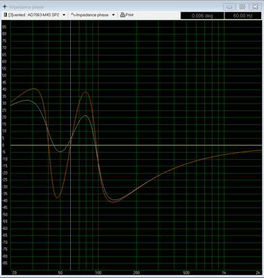This screenshot has width=264, height=278.
Task: Click the 200 label on the frequency axis
Action: pos(136,273)
